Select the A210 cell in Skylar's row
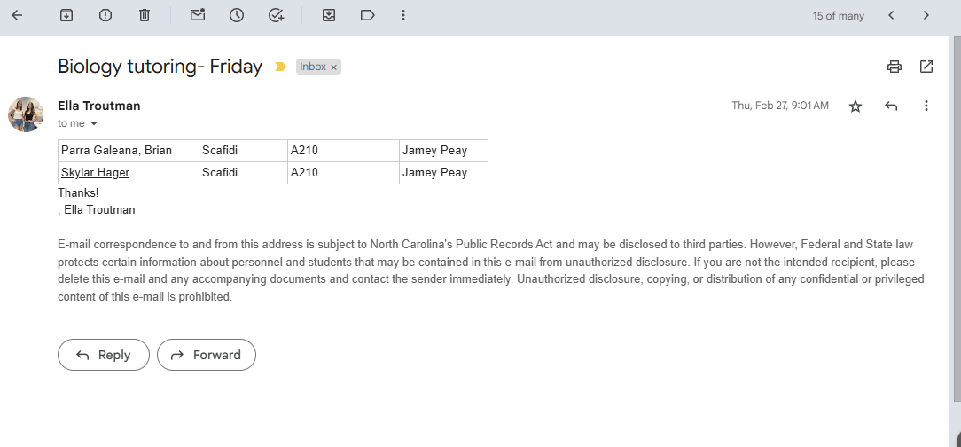Image resolution: width=961 pixels, height=447 pixels. point(343,172)
